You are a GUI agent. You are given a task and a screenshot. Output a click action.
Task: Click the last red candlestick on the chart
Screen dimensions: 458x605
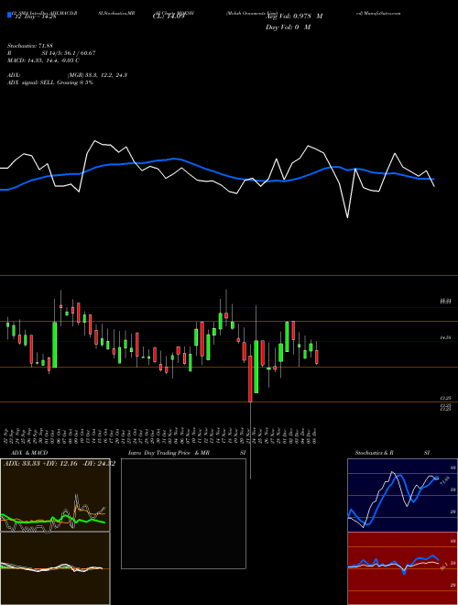coord(317,357)
